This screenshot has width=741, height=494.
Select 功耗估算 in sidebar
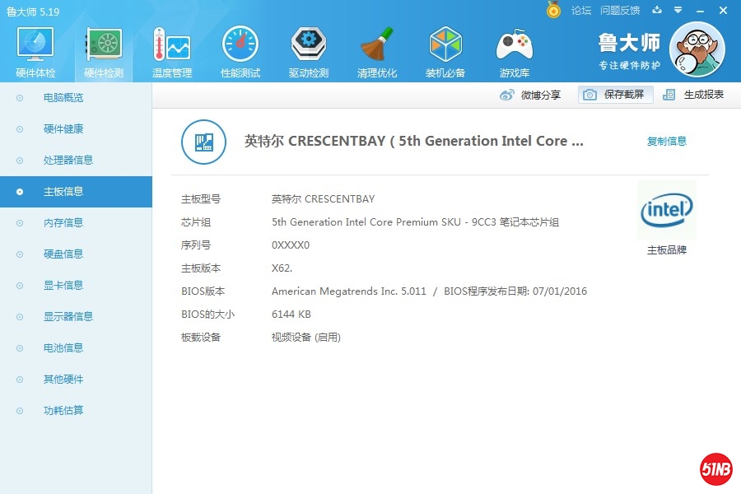coord(76,410)
